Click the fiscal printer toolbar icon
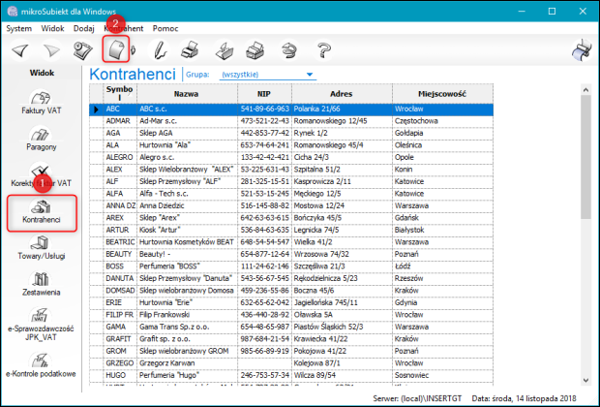Viewport: 600px width, 407px height. [x=225, y=50]
